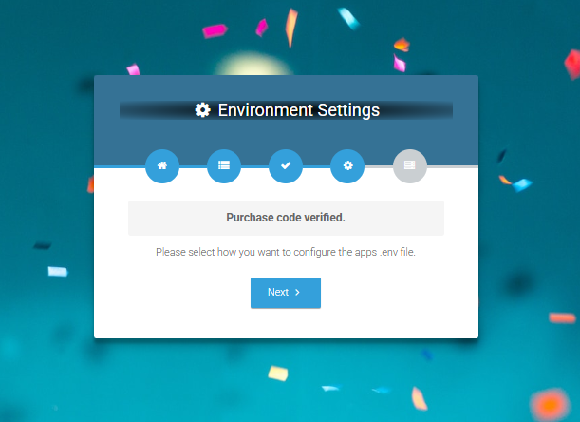Go to the home step icon
The image size is (580, 422).
pyautogui.click(x=162, y=165)
